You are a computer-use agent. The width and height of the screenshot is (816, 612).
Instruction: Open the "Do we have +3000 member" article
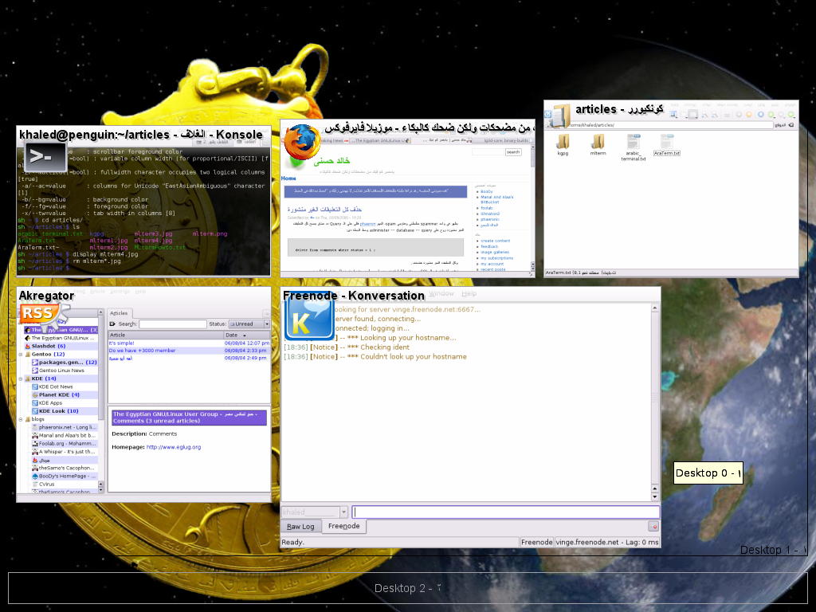pyautogui.click(x=144, y=351)
